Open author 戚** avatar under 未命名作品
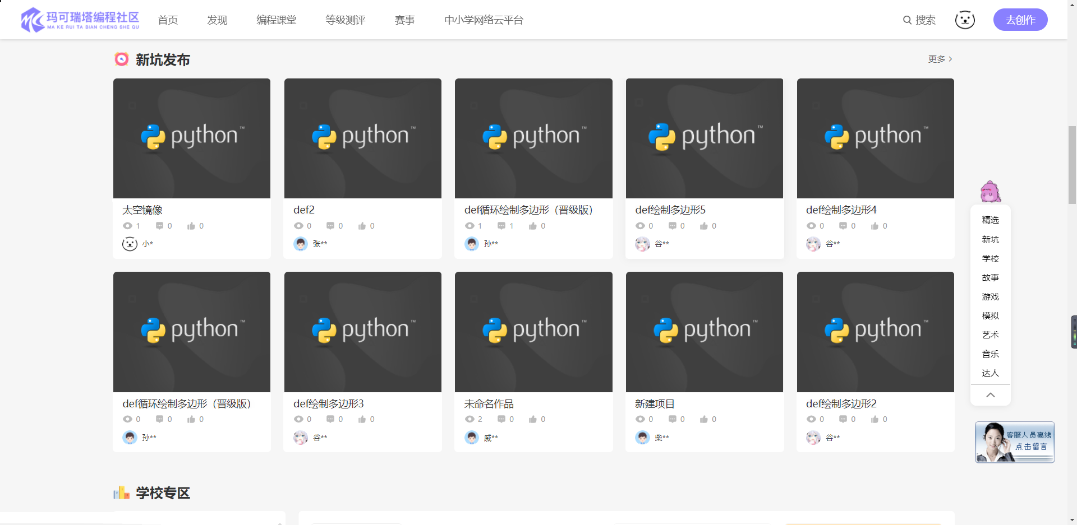 click(472, 438)
